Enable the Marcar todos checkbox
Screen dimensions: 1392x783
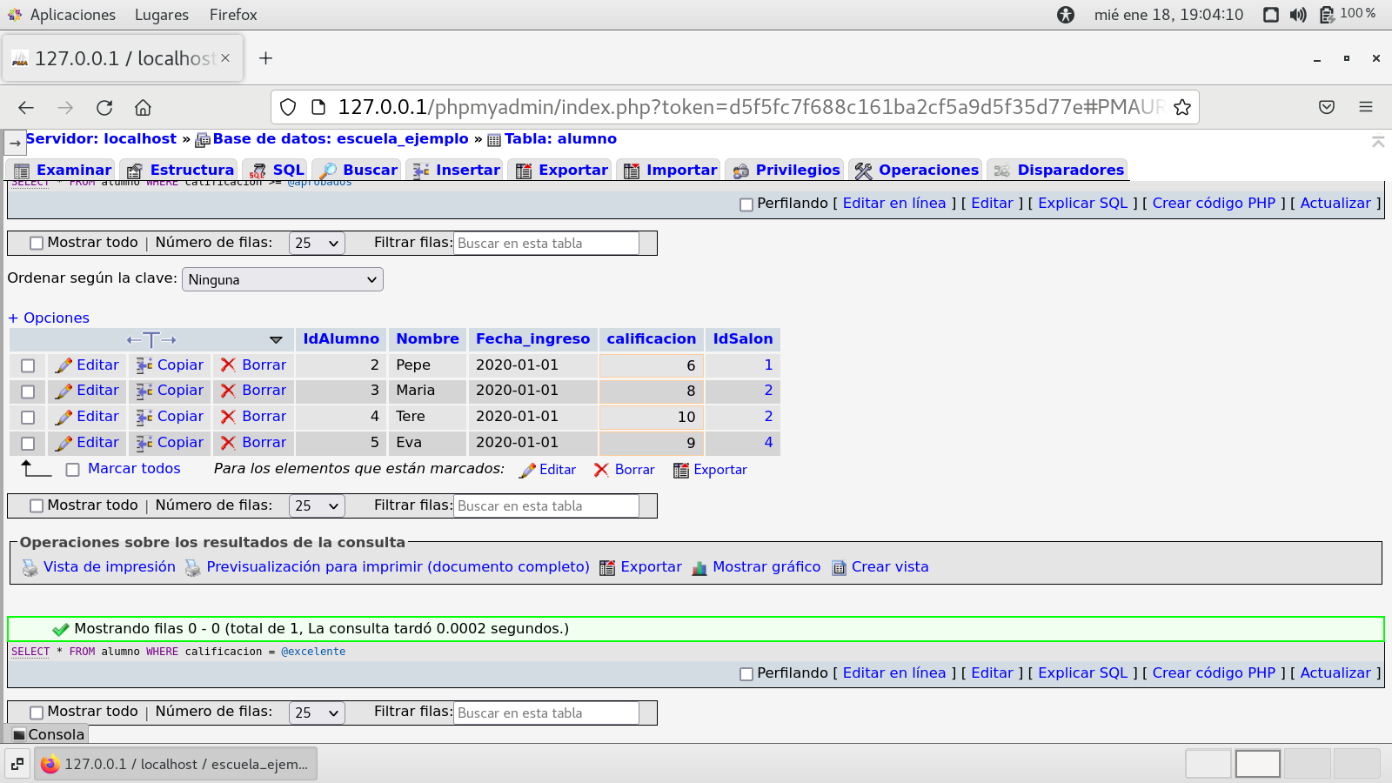73,470
